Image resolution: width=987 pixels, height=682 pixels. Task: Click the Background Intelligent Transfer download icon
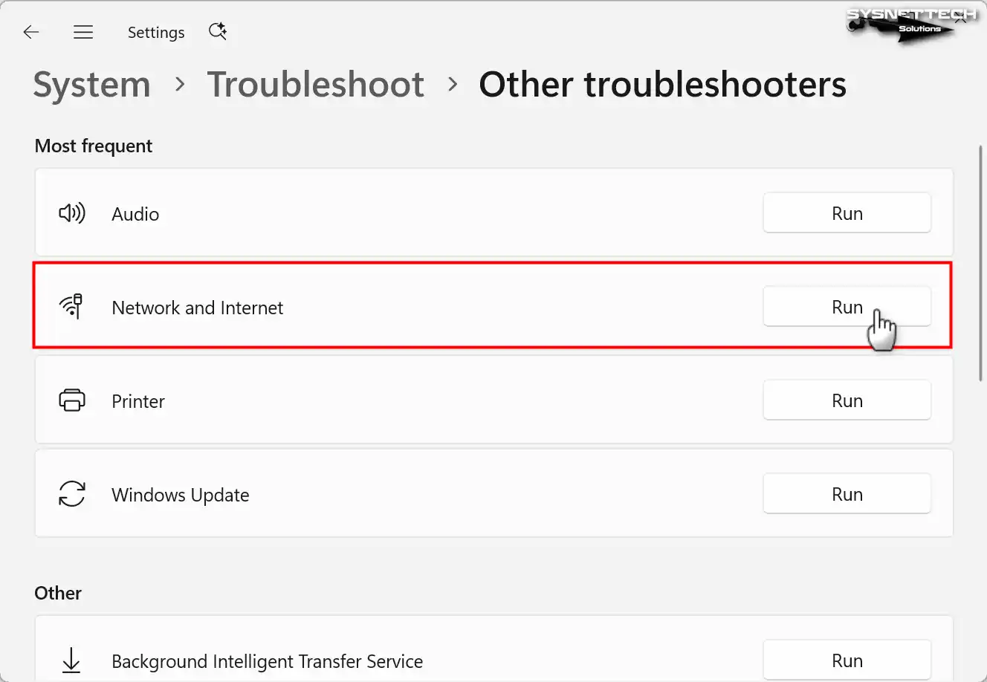[72, 660]
